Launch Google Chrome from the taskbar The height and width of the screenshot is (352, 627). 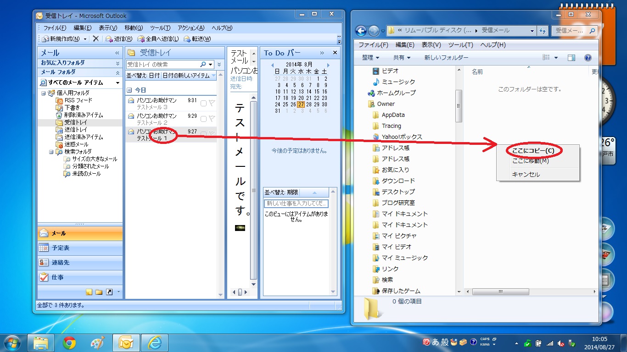coord(69,343)
